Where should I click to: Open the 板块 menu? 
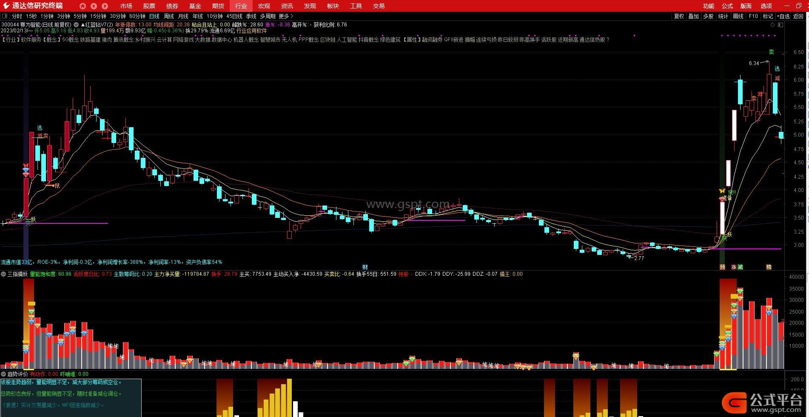(333, 6)
